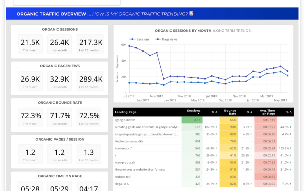Click a Pageviews data point near May 2019

click(280, 66)
